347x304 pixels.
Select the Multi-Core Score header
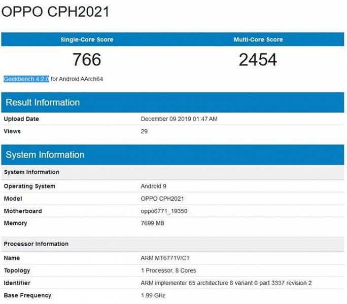(x=258, y=40)
